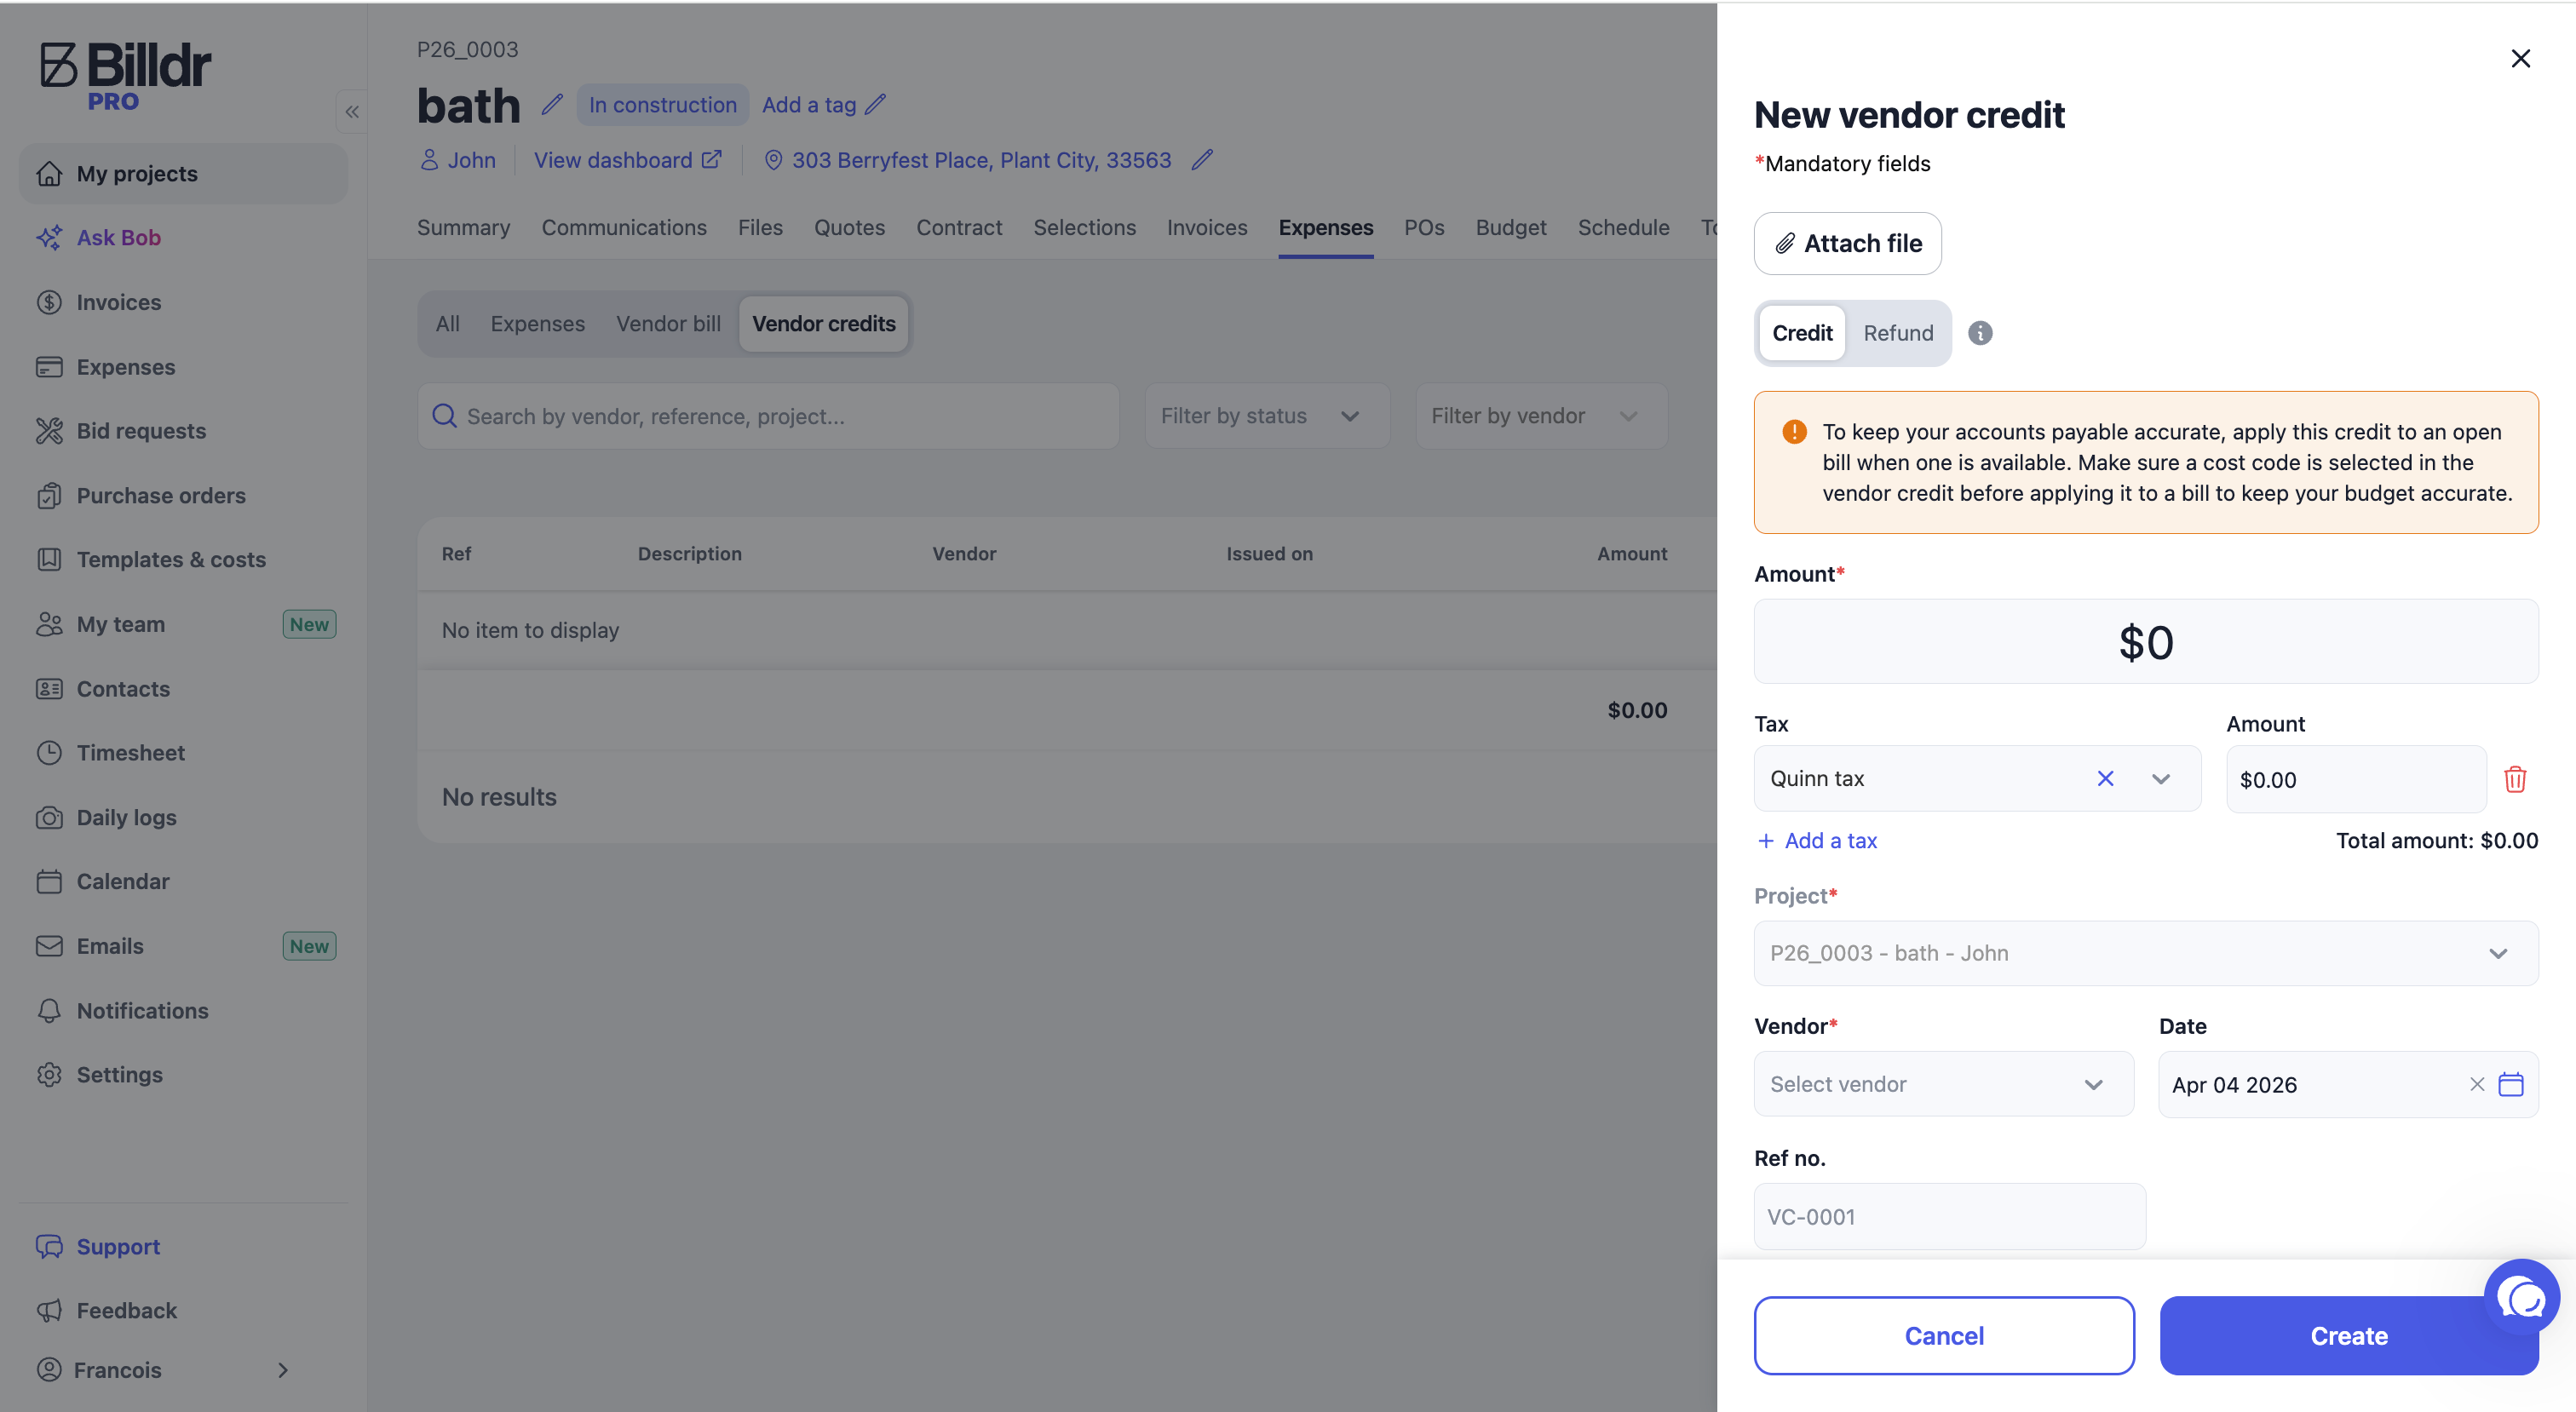Edit the project address pencil icon

coord(1202,160)
